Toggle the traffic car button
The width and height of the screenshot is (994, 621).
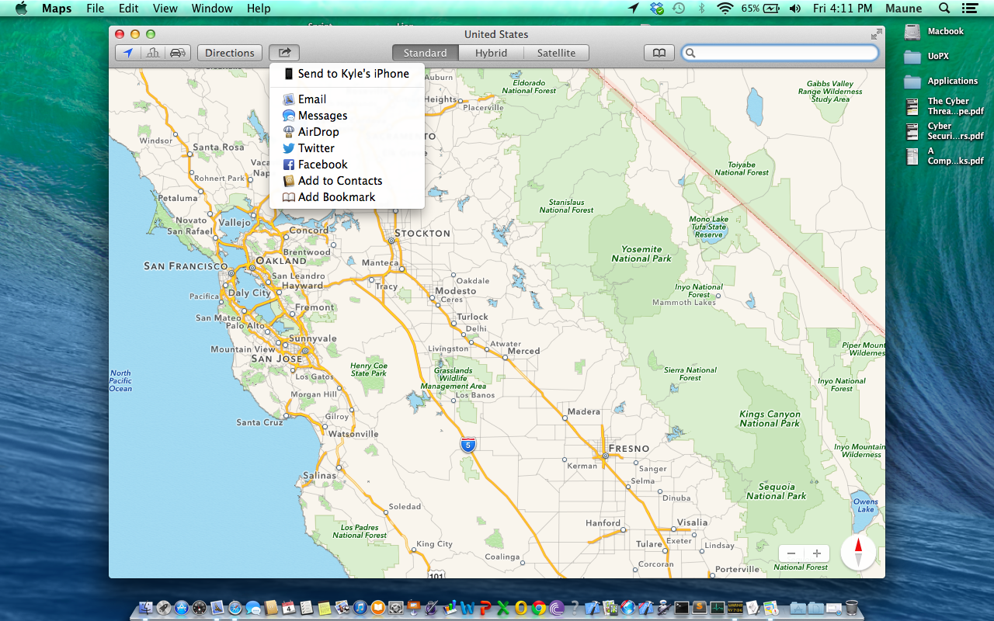tap(178, 53)
